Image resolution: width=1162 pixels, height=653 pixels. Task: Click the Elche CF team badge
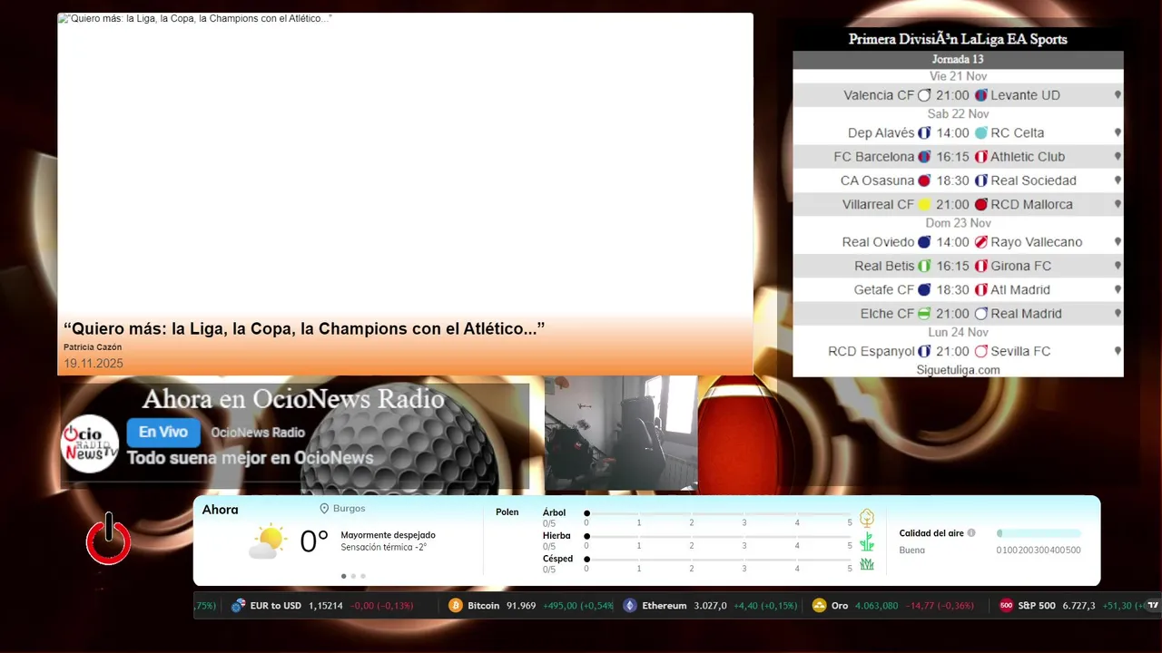[x=924, y=314]
